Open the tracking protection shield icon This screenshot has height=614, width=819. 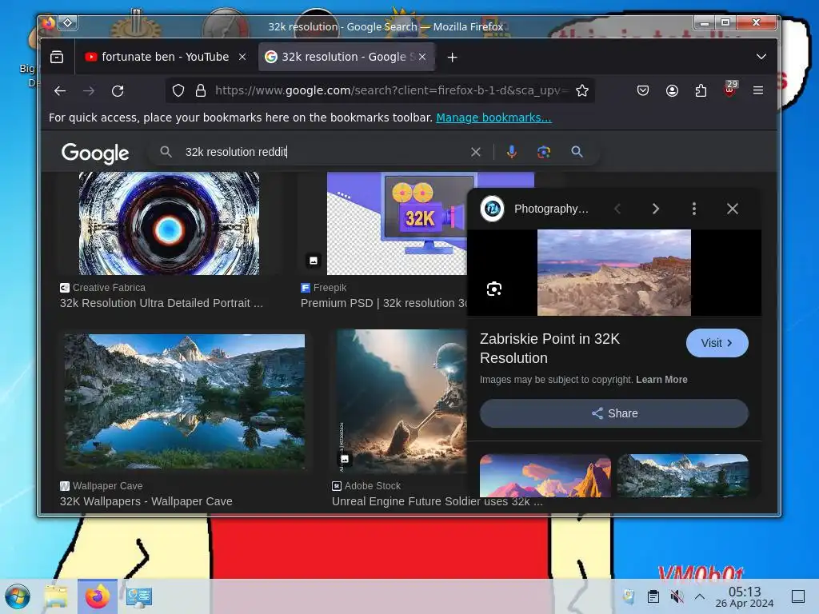tap(178, 91)
